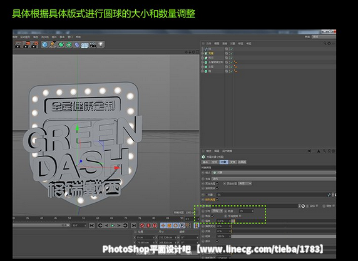Viewport: 358px width, 261px height.
Task: Click the attribute manager back arrow
Action: (309, 151)
